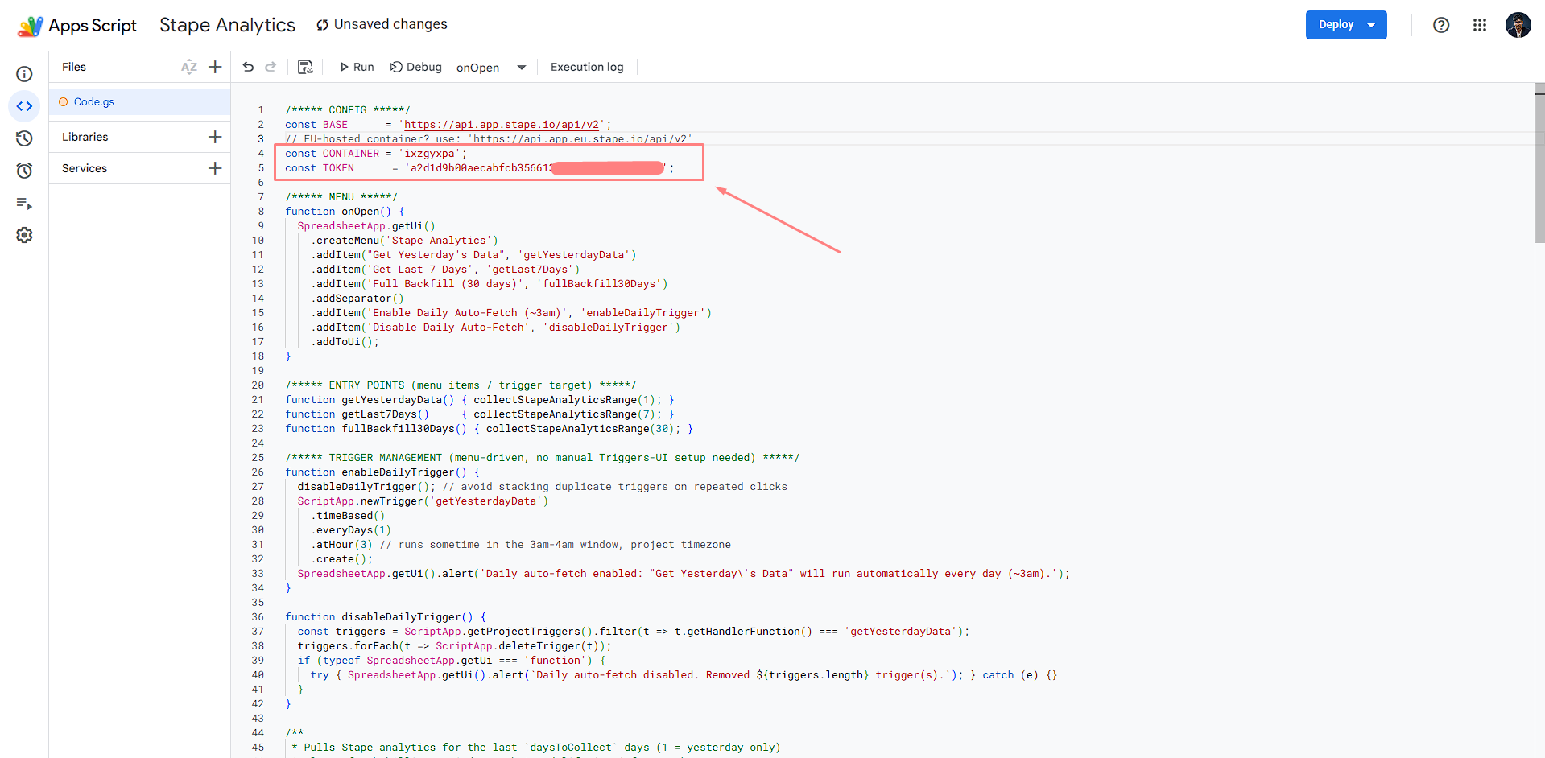Click the Files panel header
Image resolution: width=1545 pixels, height=758 pixels.
tap(74, 67)
